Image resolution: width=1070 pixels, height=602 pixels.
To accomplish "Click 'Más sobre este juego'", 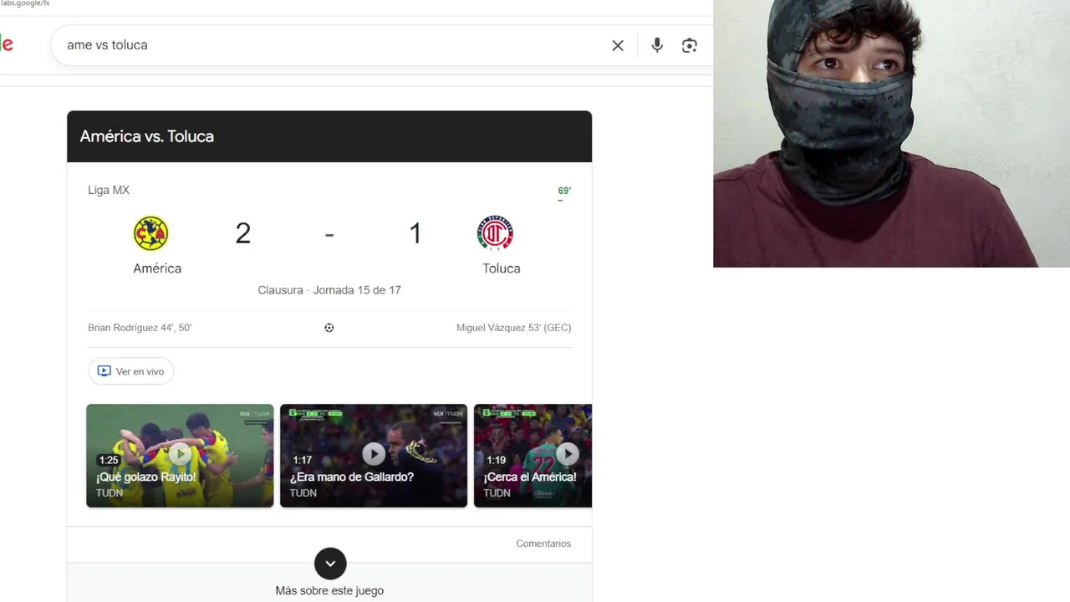I will coord(329,590).
